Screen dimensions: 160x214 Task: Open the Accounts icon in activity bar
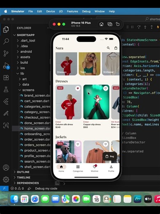coord(6,167)
